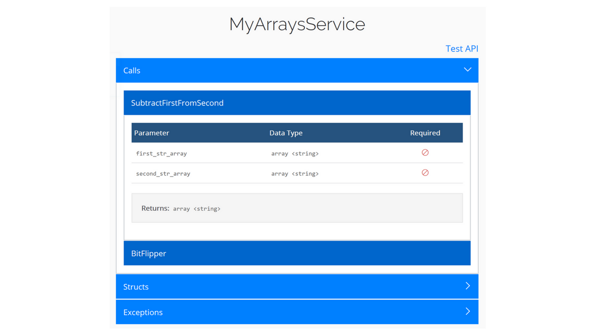Expand the Exceptions section chevron
The height and width of the screenshot is (335, 595).
[x=468, y=312]
